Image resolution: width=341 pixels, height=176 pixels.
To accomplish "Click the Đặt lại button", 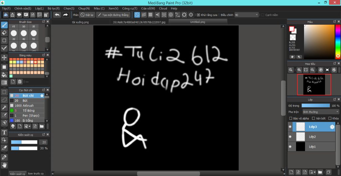I will click(87, 15).
